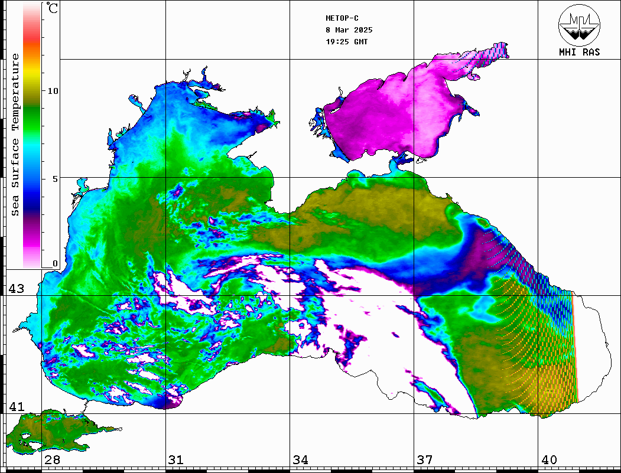Click the longitude label '28'
The width and height of the screenshot is (621, 473).
(52, 460)
